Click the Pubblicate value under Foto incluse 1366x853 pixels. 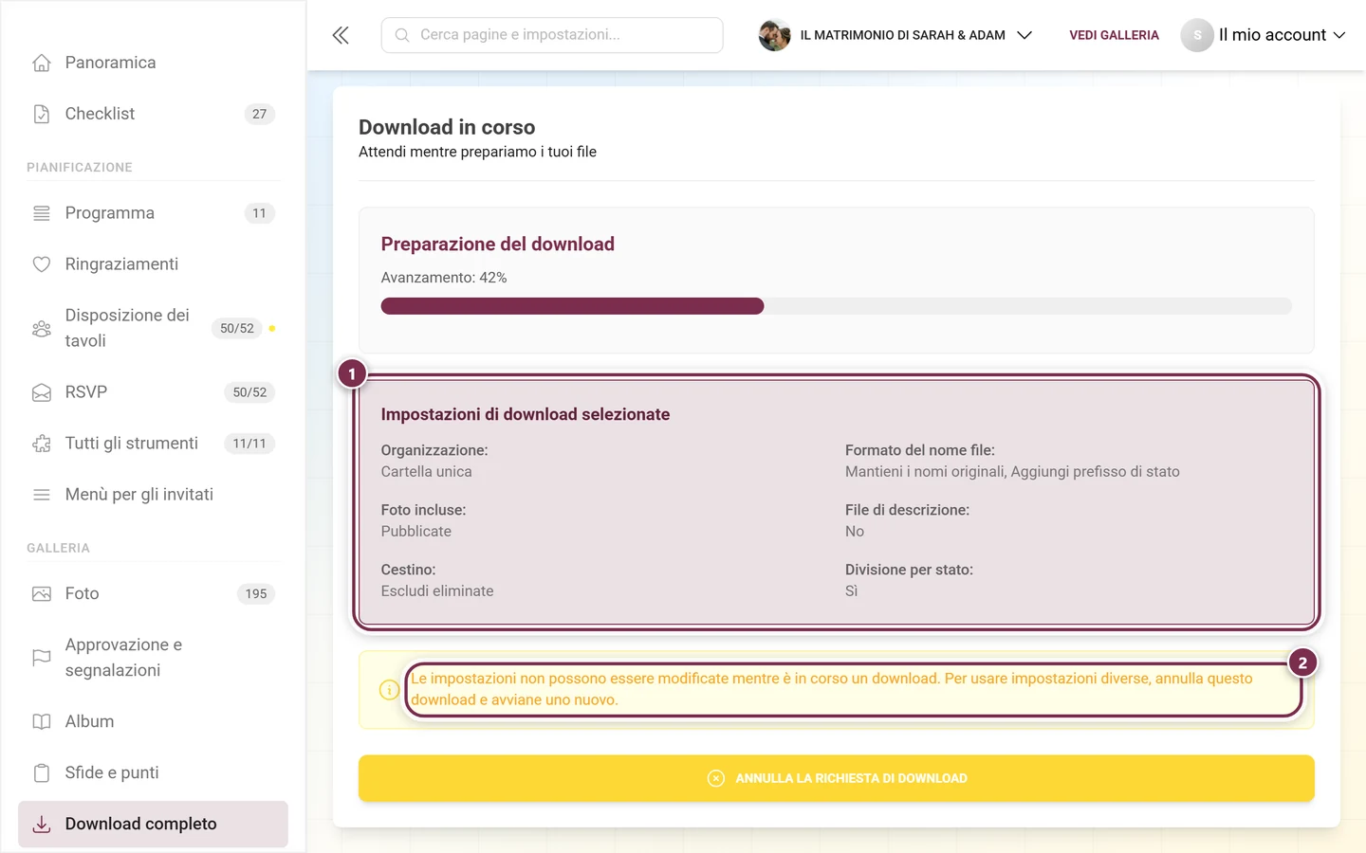416,532
